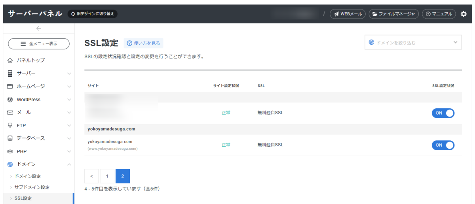Open the ドメインを絞り込む dropdown

click(x=413, y=42)
